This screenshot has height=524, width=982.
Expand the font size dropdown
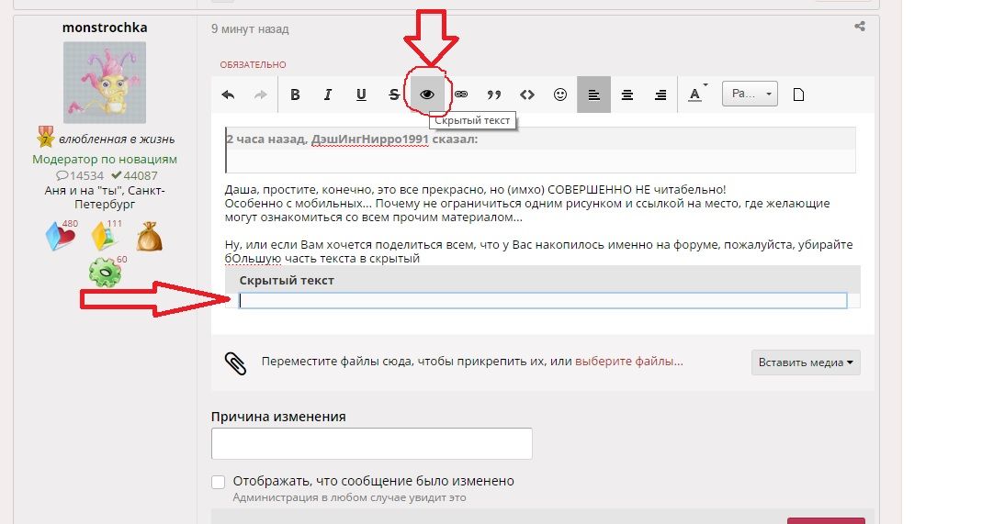[x=750, y=95]
